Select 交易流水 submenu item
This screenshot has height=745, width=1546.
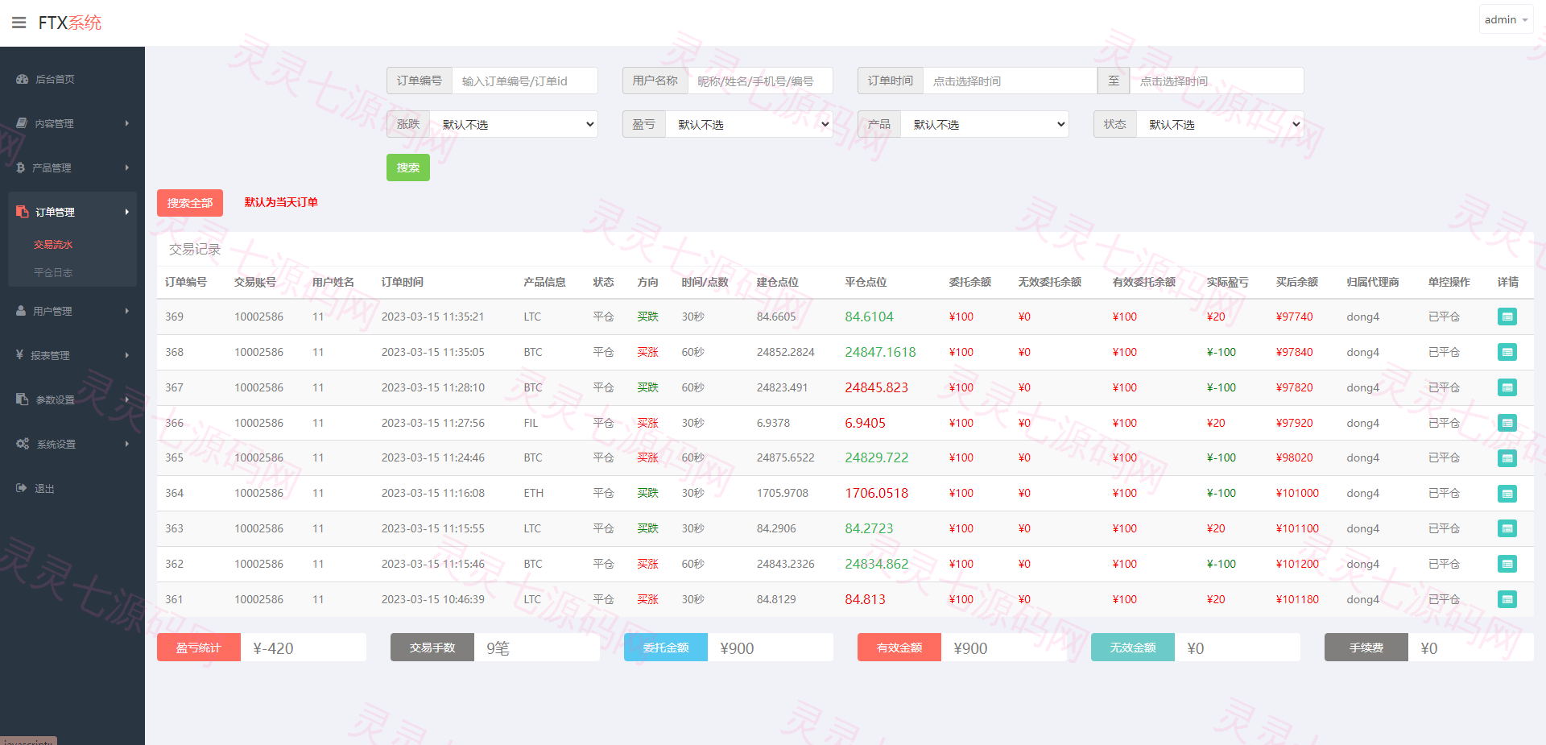53,244
